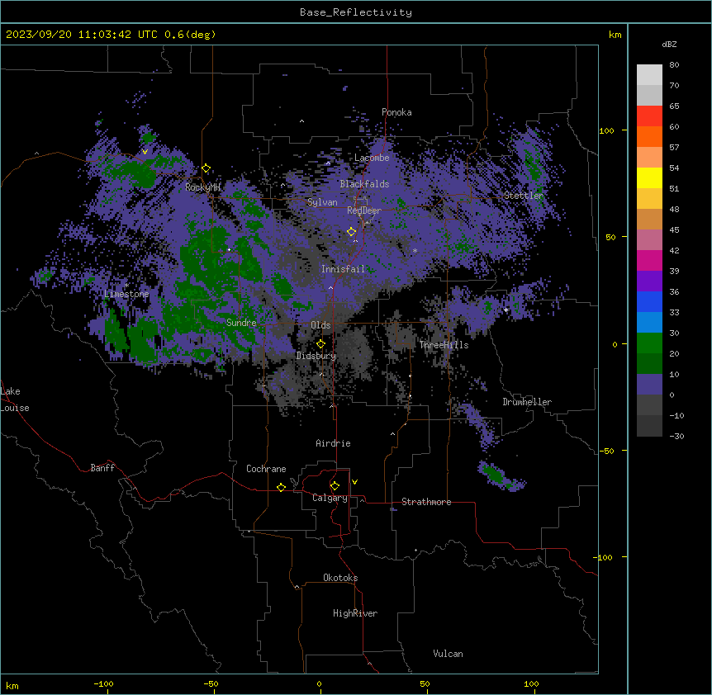This screenshot has width=712, height=695.
Task: Click the green swatch between 30 and 20 dBZ
Action: click(649, 343)
